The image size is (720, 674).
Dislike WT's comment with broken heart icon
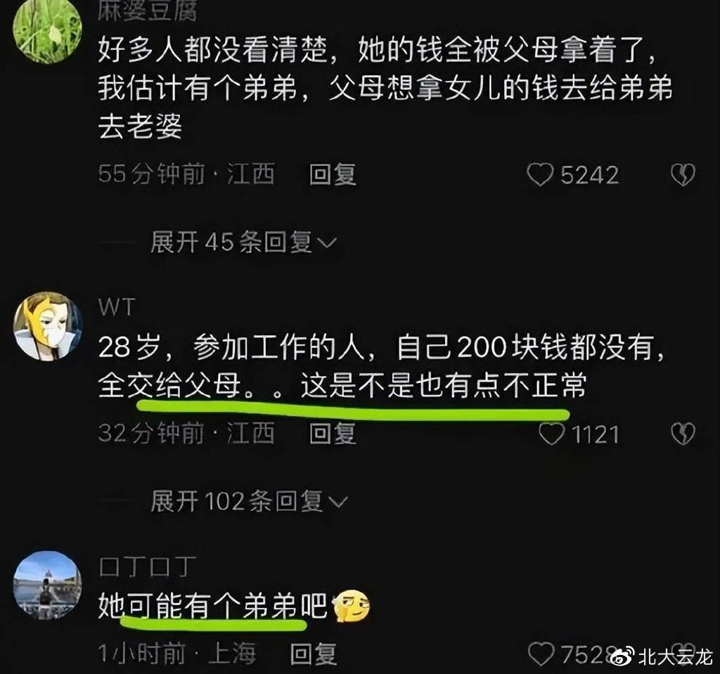(683, 434)
